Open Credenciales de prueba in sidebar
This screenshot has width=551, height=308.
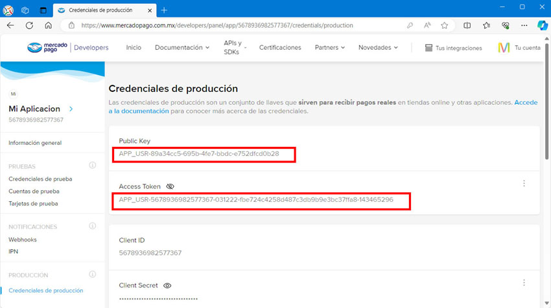pos(40,179)
